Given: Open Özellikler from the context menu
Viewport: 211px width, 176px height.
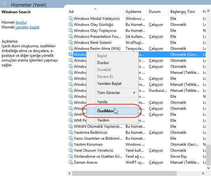Looking at the screenshot, I should pyautogui.click(x=112, y=111).
